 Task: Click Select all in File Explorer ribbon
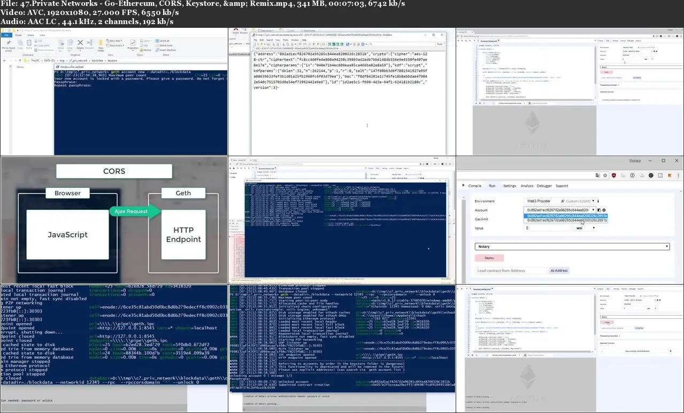[163, 41]
